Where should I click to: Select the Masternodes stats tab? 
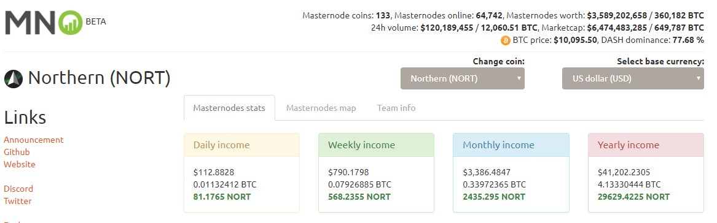tap(229, 108)
